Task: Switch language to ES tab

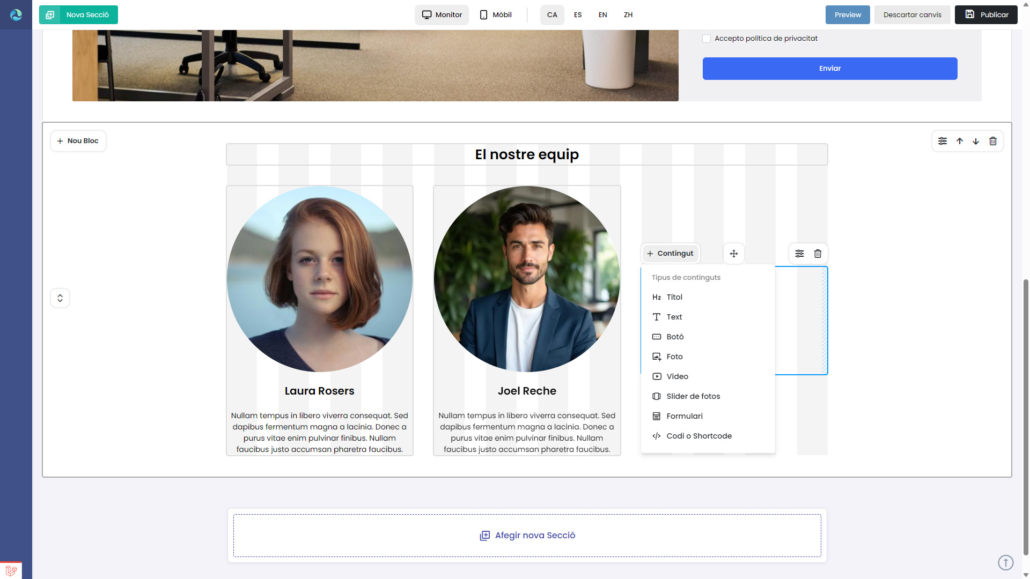Action: pos(578,15)
